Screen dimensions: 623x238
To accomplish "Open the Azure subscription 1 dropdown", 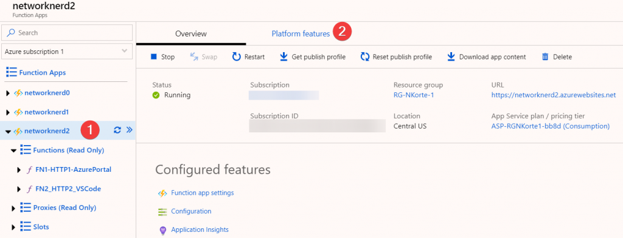I will coord(67,52).
